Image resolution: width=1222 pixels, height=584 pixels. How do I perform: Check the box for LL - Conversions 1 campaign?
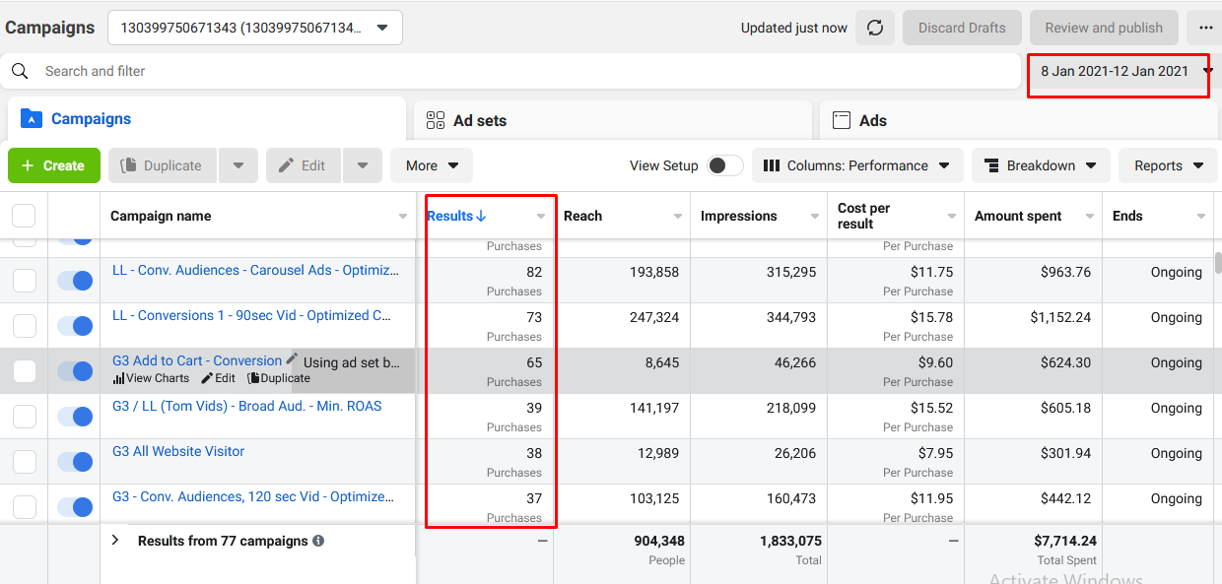(x=25, y=326)
